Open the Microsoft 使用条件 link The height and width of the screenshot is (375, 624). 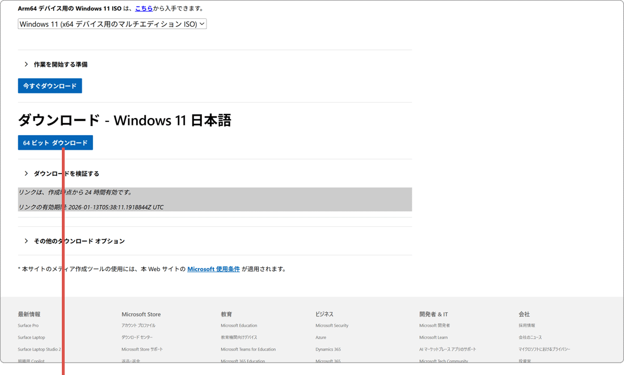pyautogui.click(x=213, y=269)
